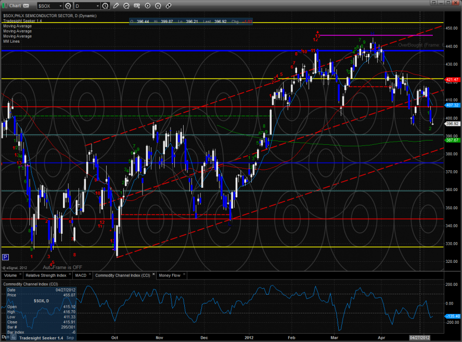This screenshot has width=462, height=342.
Task: Switch to the MACD tab
Action: (x=81, y=275)
